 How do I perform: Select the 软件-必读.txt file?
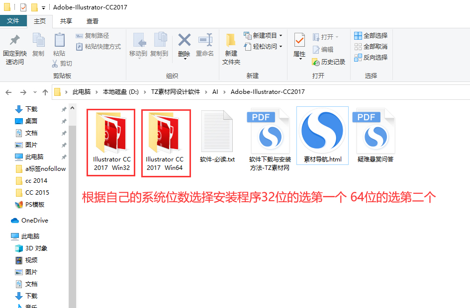pyautogui.click(x=217, y=137)
